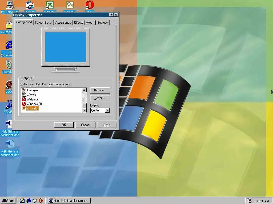The image size is (273, 204).
Task: Click the Browse... button
Action: pyautogui.click(x=100, y=90)
